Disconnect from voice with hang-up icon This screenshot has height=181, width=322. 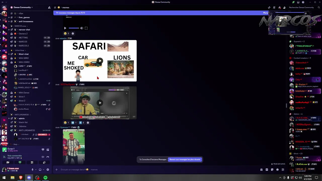(x=48, y=157)
